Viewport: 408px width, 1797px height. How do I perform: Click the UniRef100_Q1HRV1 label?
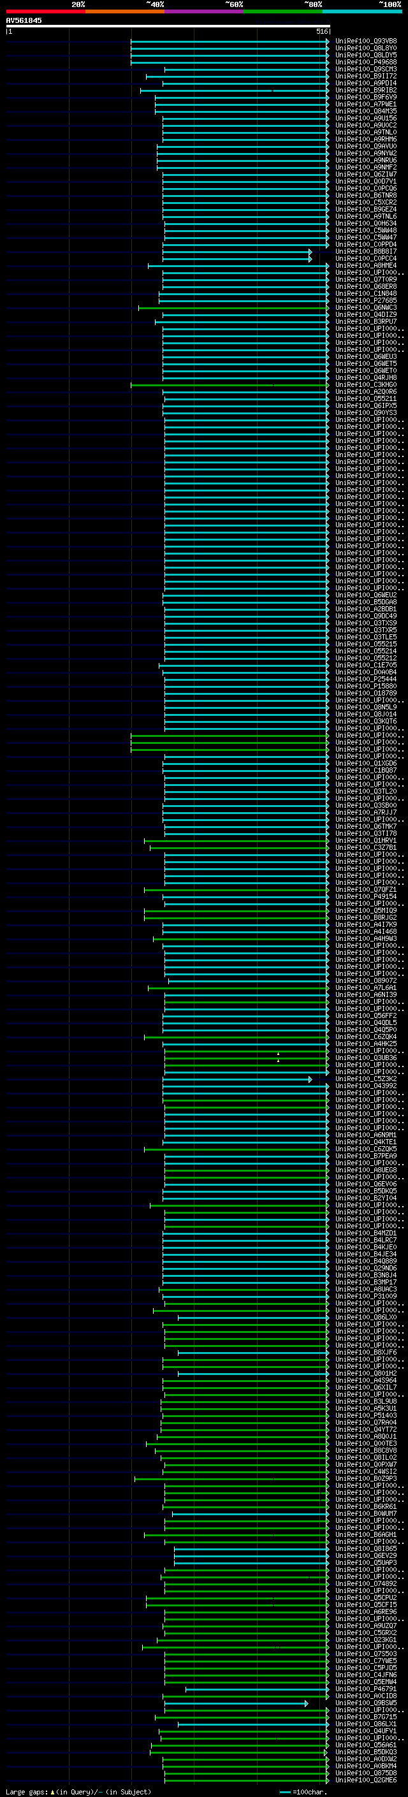[366, 841]
